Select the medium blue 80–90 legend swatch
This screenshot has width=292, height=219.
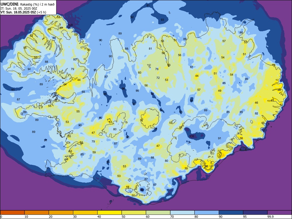pyautogui.click(x=207, y=213)
